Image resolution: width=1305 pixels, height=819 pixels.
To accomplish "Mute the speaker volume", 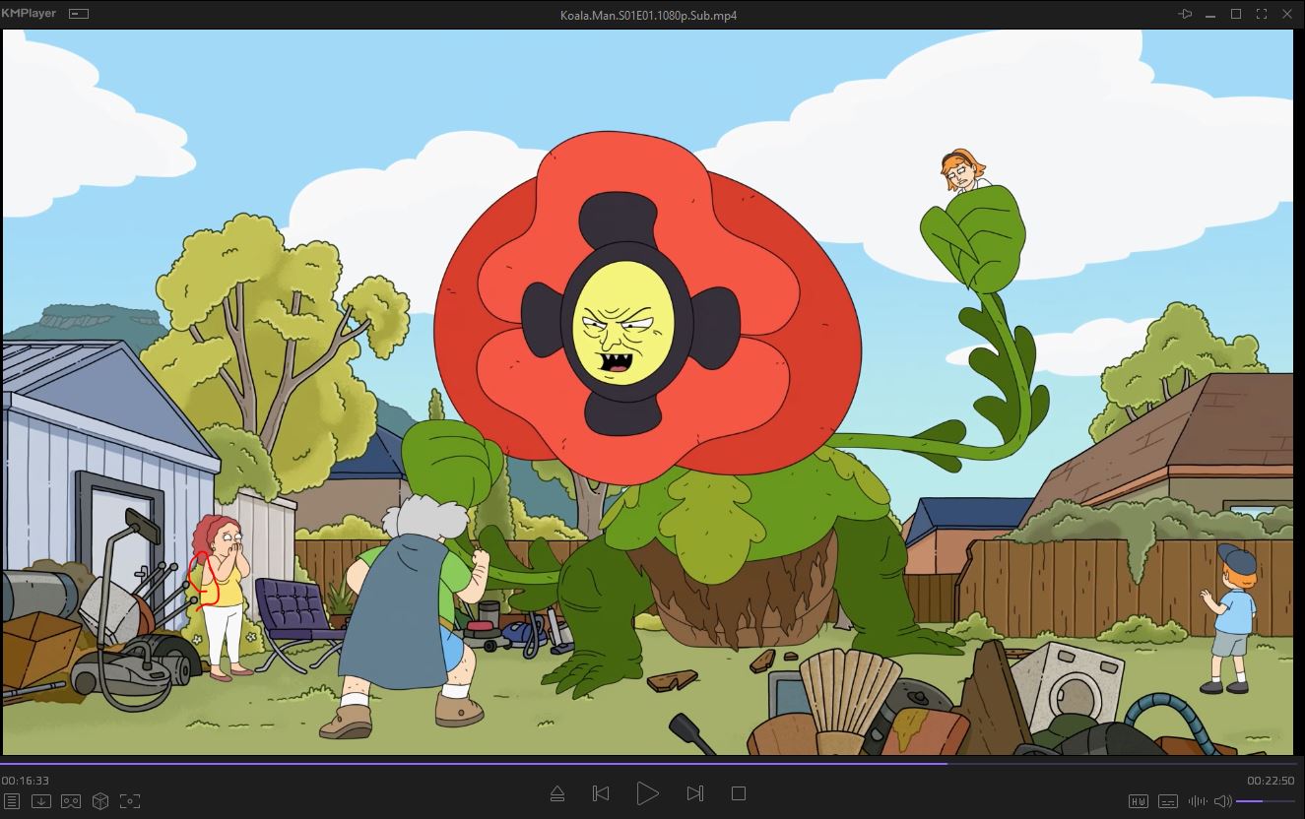I will [1222, 801].
